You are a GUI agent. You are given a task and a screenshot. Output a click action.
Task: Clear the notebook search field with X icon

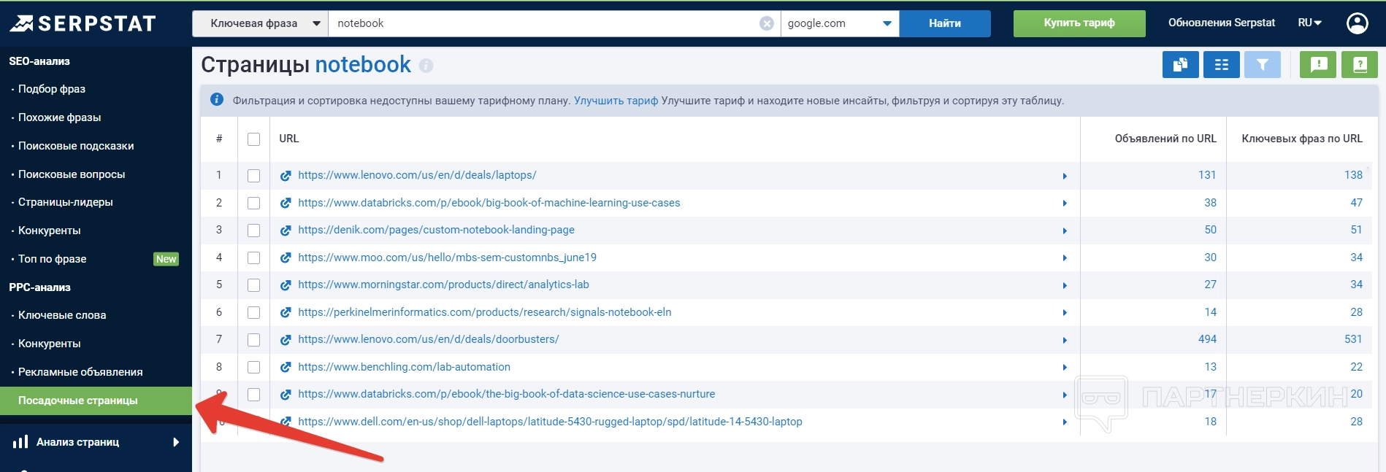[x=766, y=23]
